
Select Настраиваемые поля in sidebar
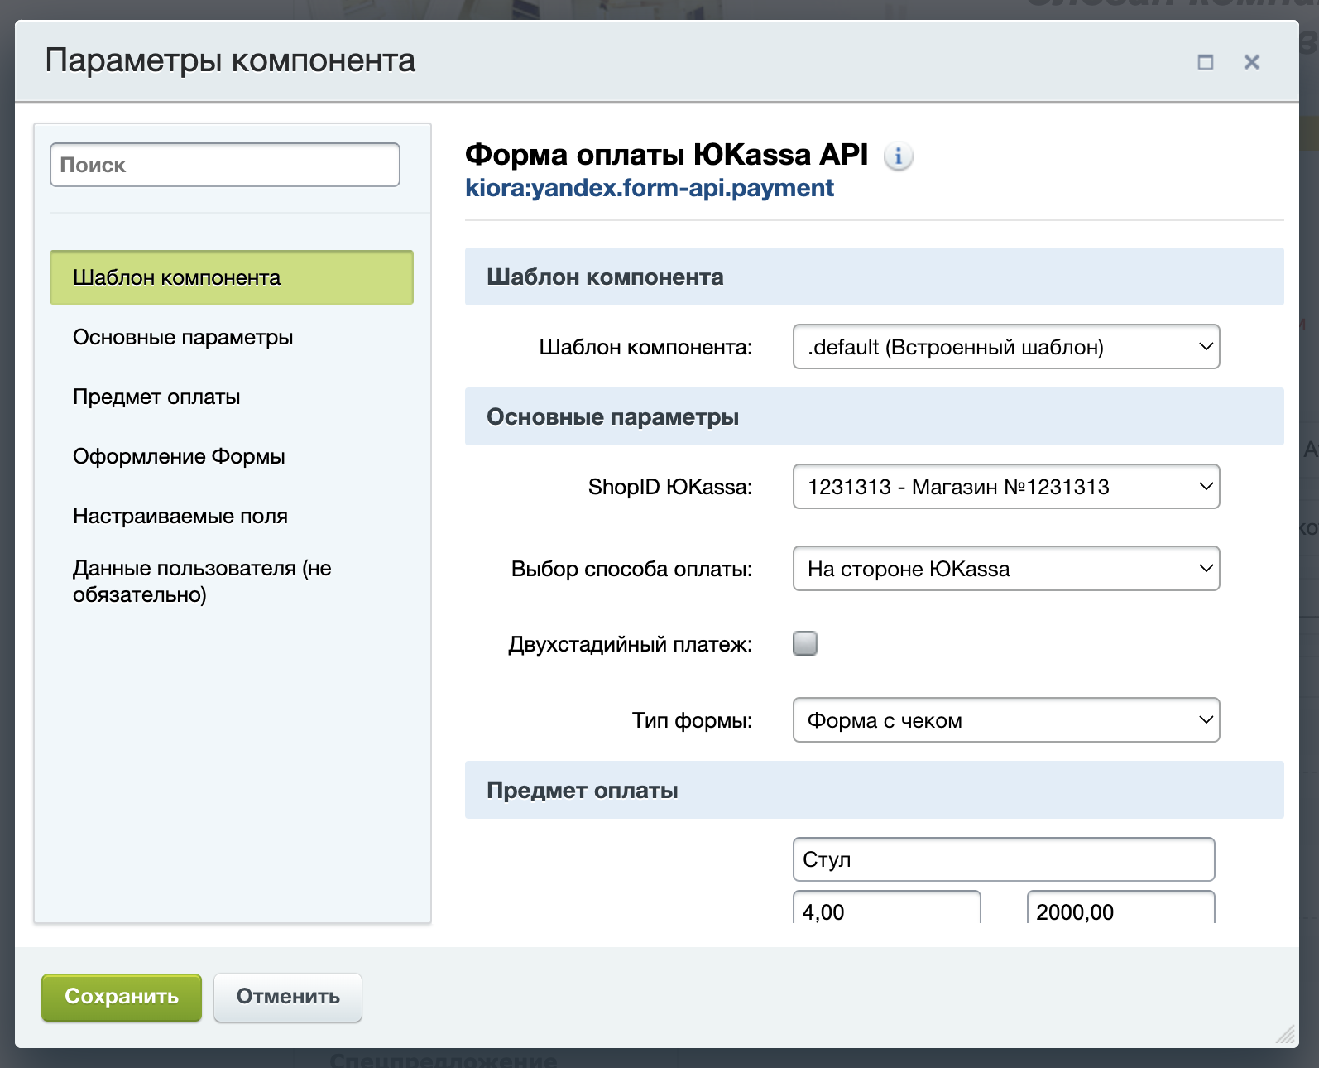click(180, 517)
